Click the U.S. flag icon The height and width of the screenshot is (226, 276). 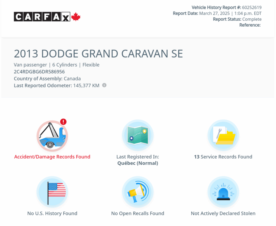coord(52,192)
